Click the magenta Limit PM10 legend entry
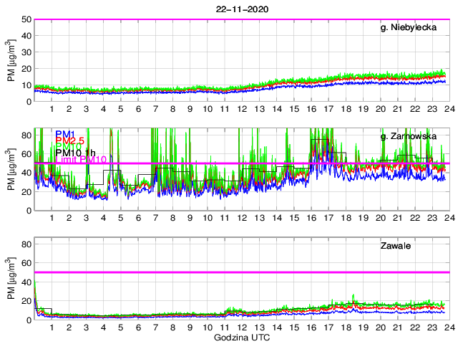Image resolution: width=458 pixels, height=344 pixels. click(82, 159)
